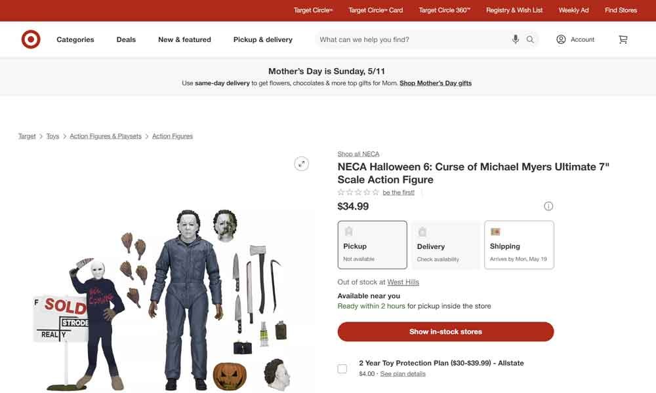Screen dimensions: 656x393
Task: Click the Shipping parcel icon
Action: point(495,231)
